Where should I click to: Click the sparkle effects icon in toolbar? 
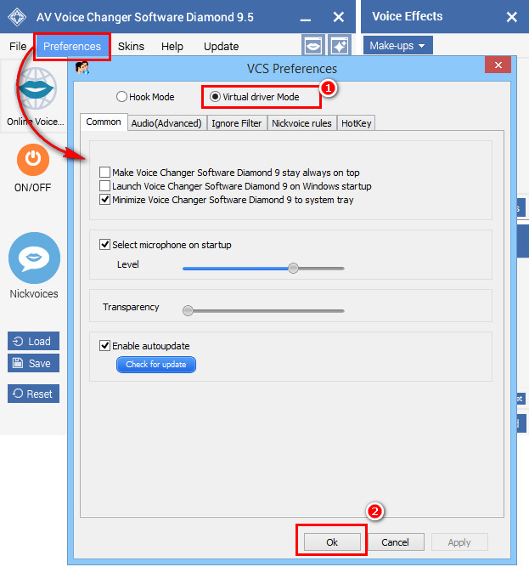[x=340, y=46]
